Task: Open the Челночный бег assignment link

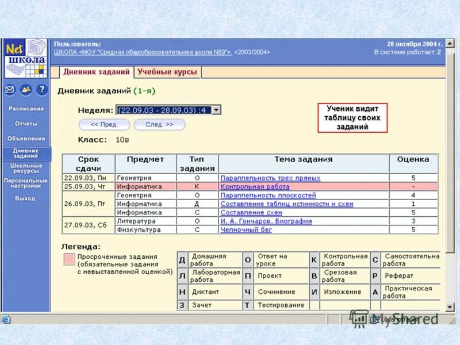Action: click(246, 229)
